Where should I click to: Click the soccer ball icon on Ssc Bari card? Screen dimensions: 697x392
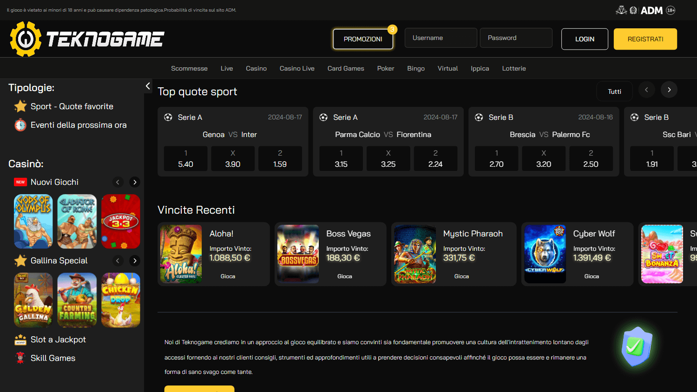point(634,118)
